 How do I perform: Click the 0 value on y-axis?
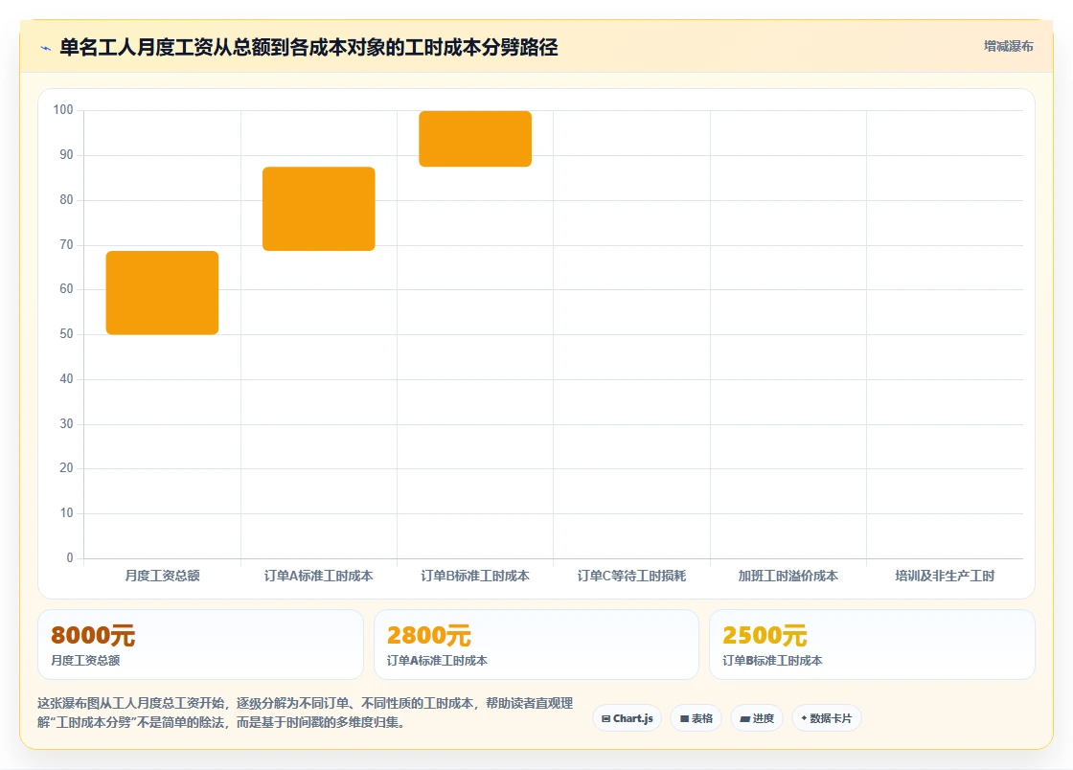(x=70, y=558)
